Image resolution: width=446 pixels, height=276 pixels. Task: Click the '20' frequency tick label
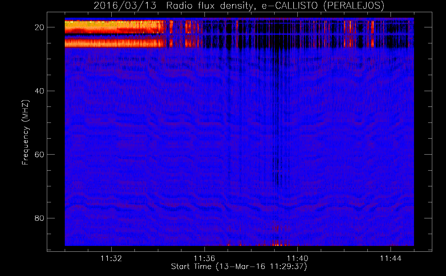tap(40, 27)
